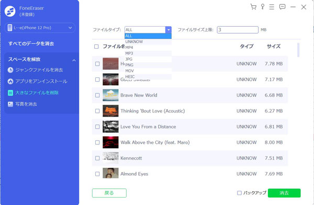This screenshot has width=314, height=205.
Task: Click the Almond Eyes album thumbnail
Action: [110, 173]
